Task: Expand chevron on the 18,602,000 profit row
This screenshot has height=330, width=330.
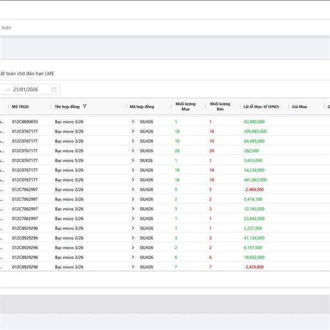Action: click(x=133, y=257)
